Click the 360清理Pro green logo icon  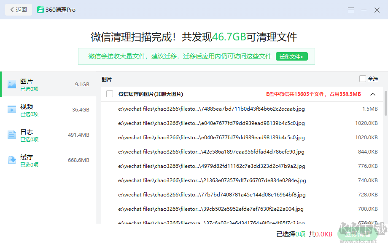coord(40,10)
